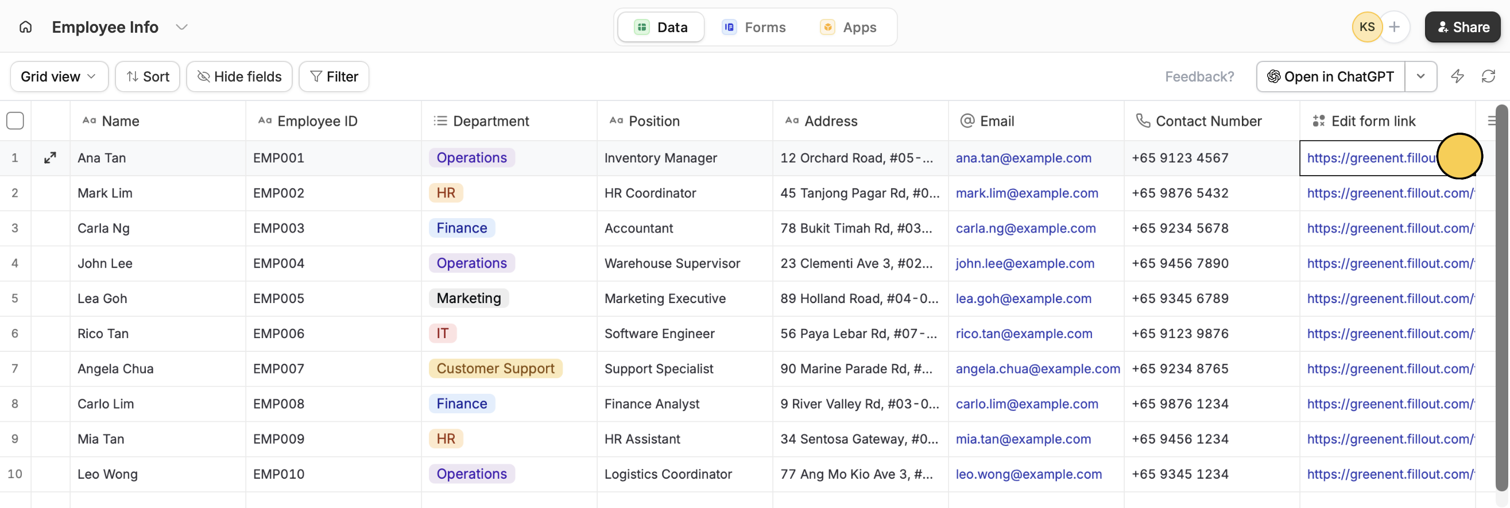
Task: Open the field list menu icon
Action: coord(1492,121)
